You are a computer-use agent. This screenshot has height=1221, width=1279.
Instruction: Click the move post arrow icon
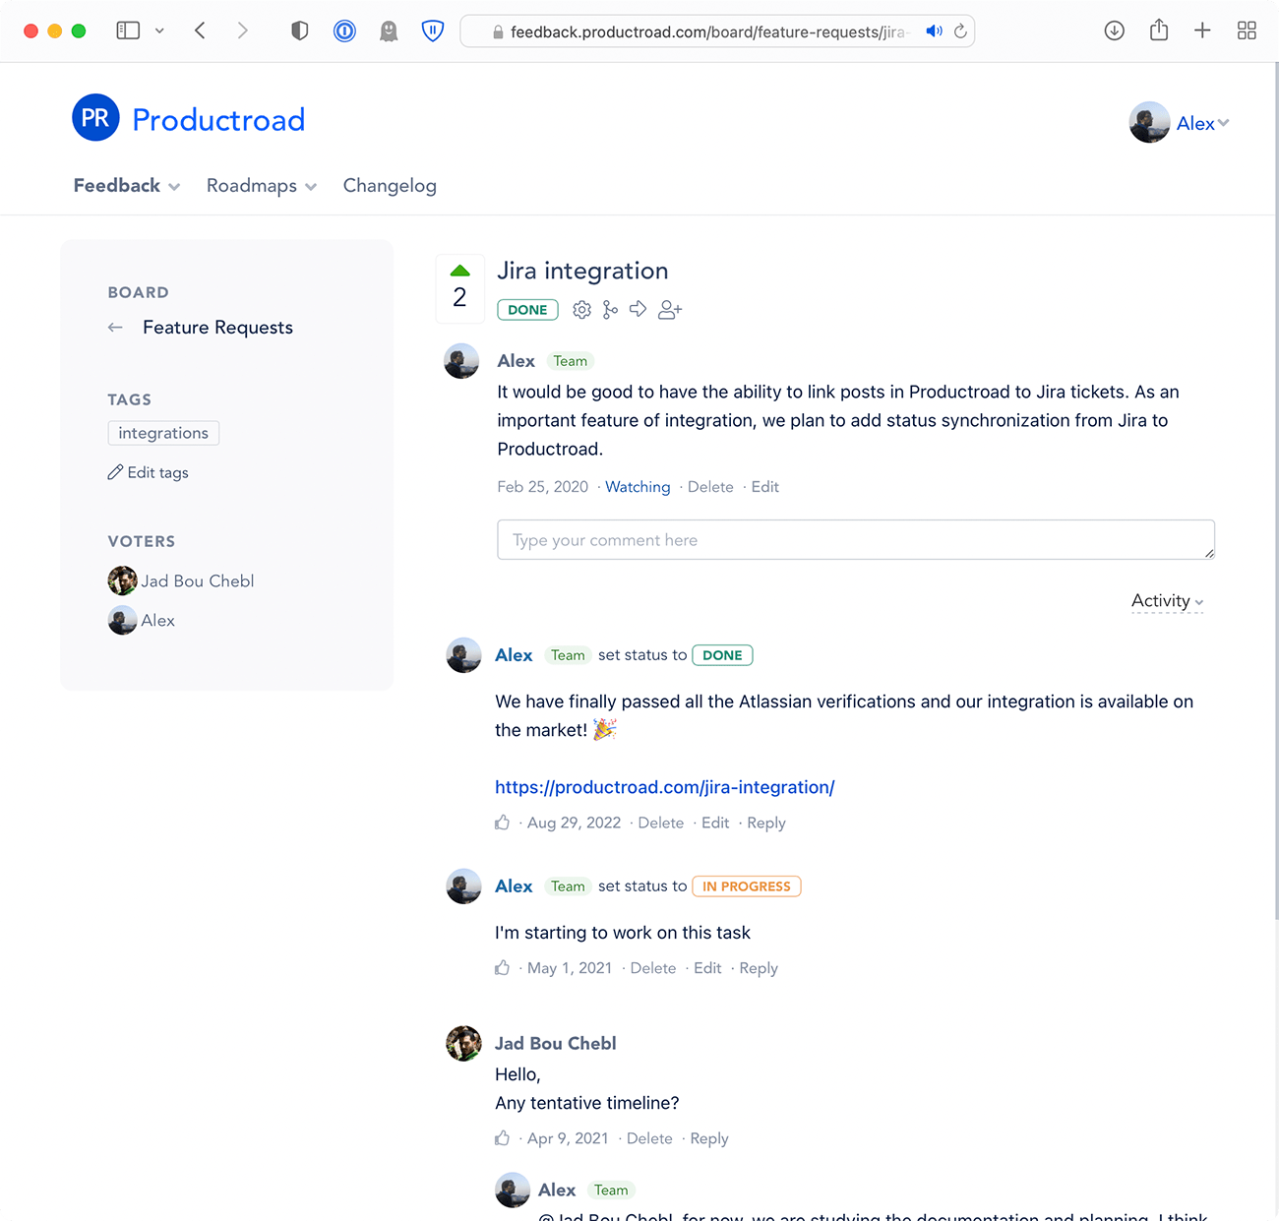pyautogui.click(x=638, y=309)
